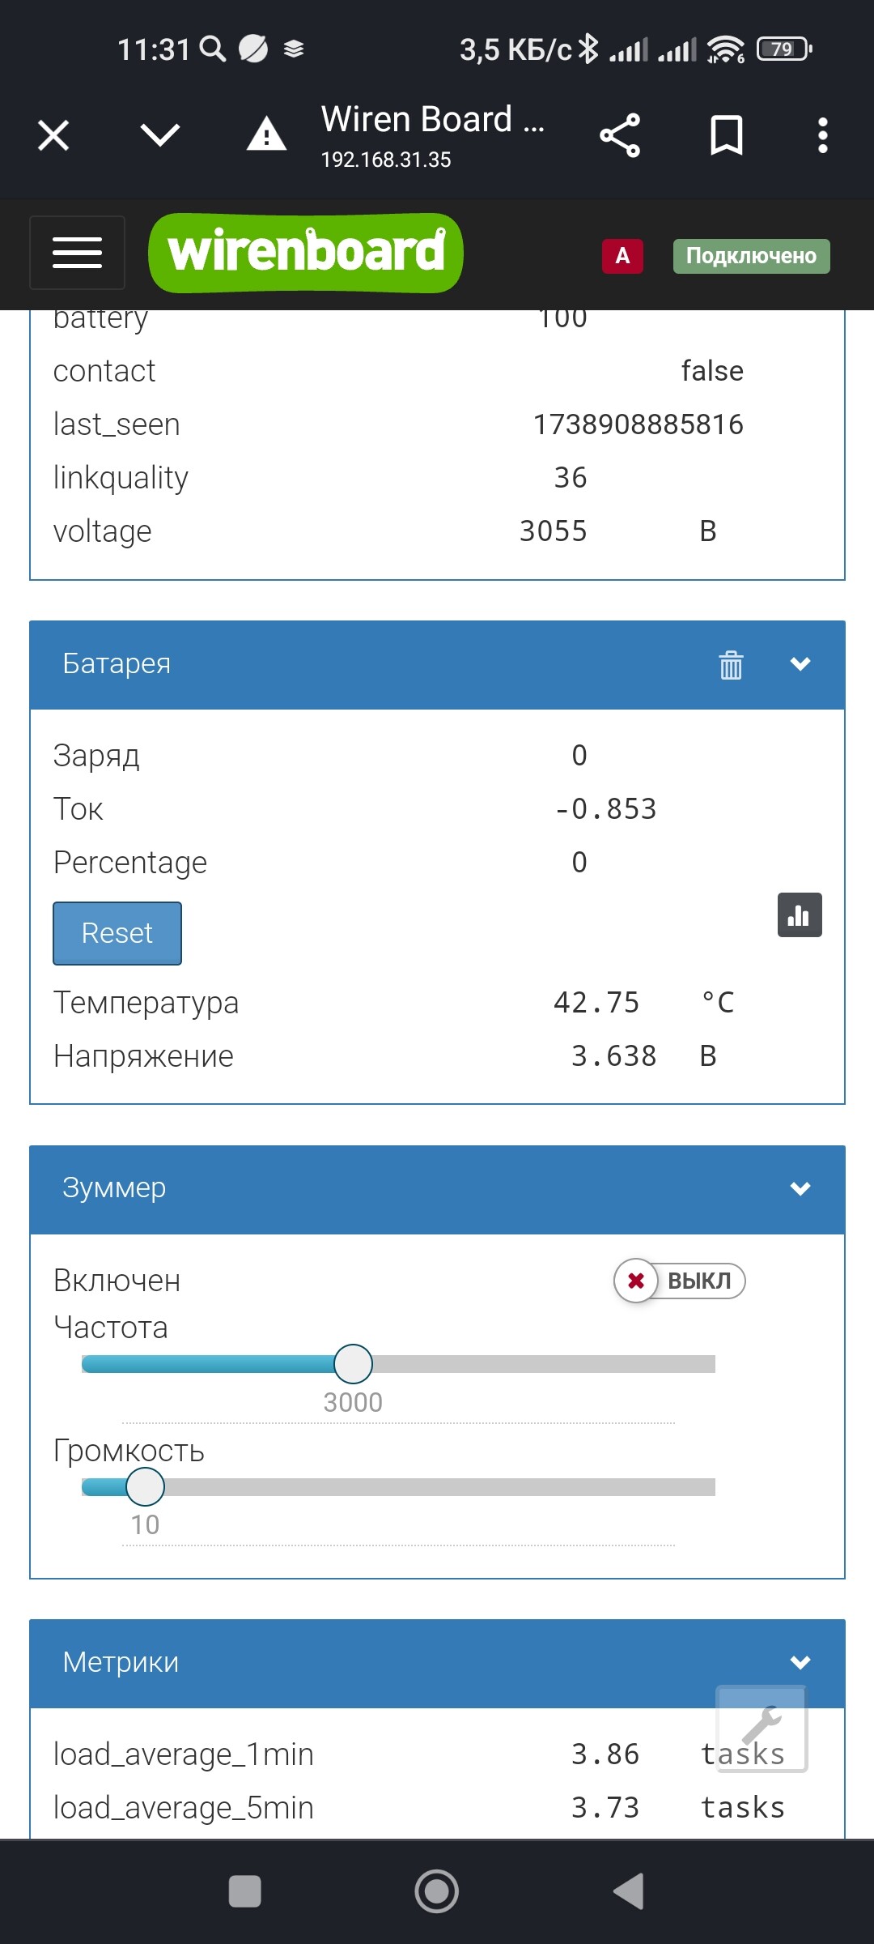The width and height of the screenshot is (874, 1944).
Task: Open the three-dot browser menu
Action: pyautogui.click(x=823, y=135)
